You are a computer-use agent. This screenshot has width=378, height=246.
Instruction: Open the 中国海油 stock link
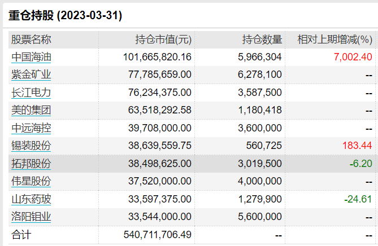coord(31,57)
